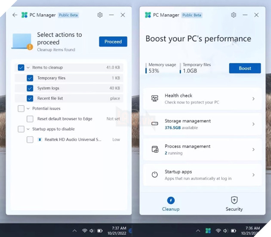
Task: Click the laptop warning icon beside Select actions
Action: pyautogui.click(x=22, y=41)
